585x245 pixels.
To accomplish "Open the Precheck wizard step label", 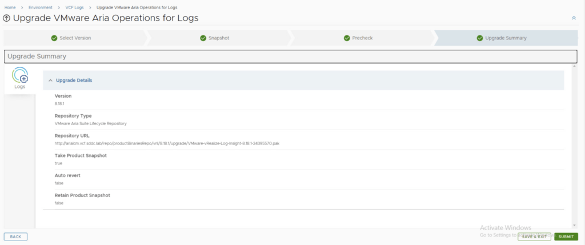I will pyautogui.click(x=362, y=38).
